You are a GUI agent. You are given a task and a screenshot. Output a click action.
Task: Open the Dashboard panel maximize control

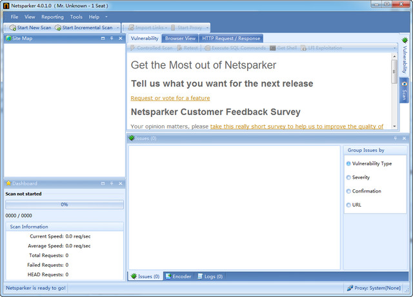coord(103,183)
